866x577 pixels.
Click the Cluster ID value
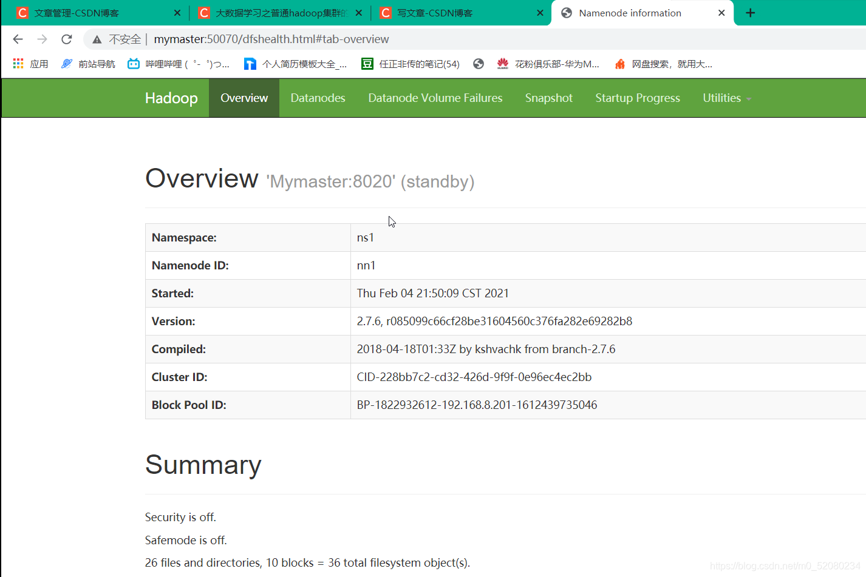coord(474,377)
